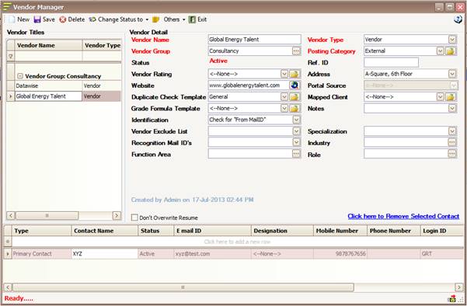Open the help icon at top right
This screenshot has height=306, width=467.
click(x=458, y=19)
